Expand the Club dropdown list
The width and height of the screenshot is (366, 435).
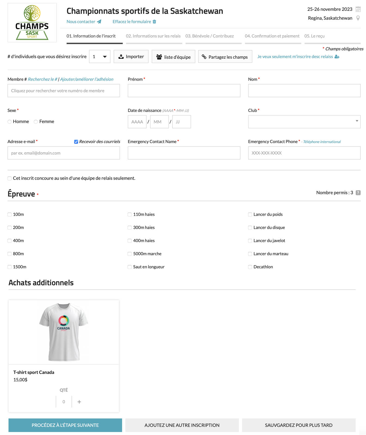tap(304, 121)
